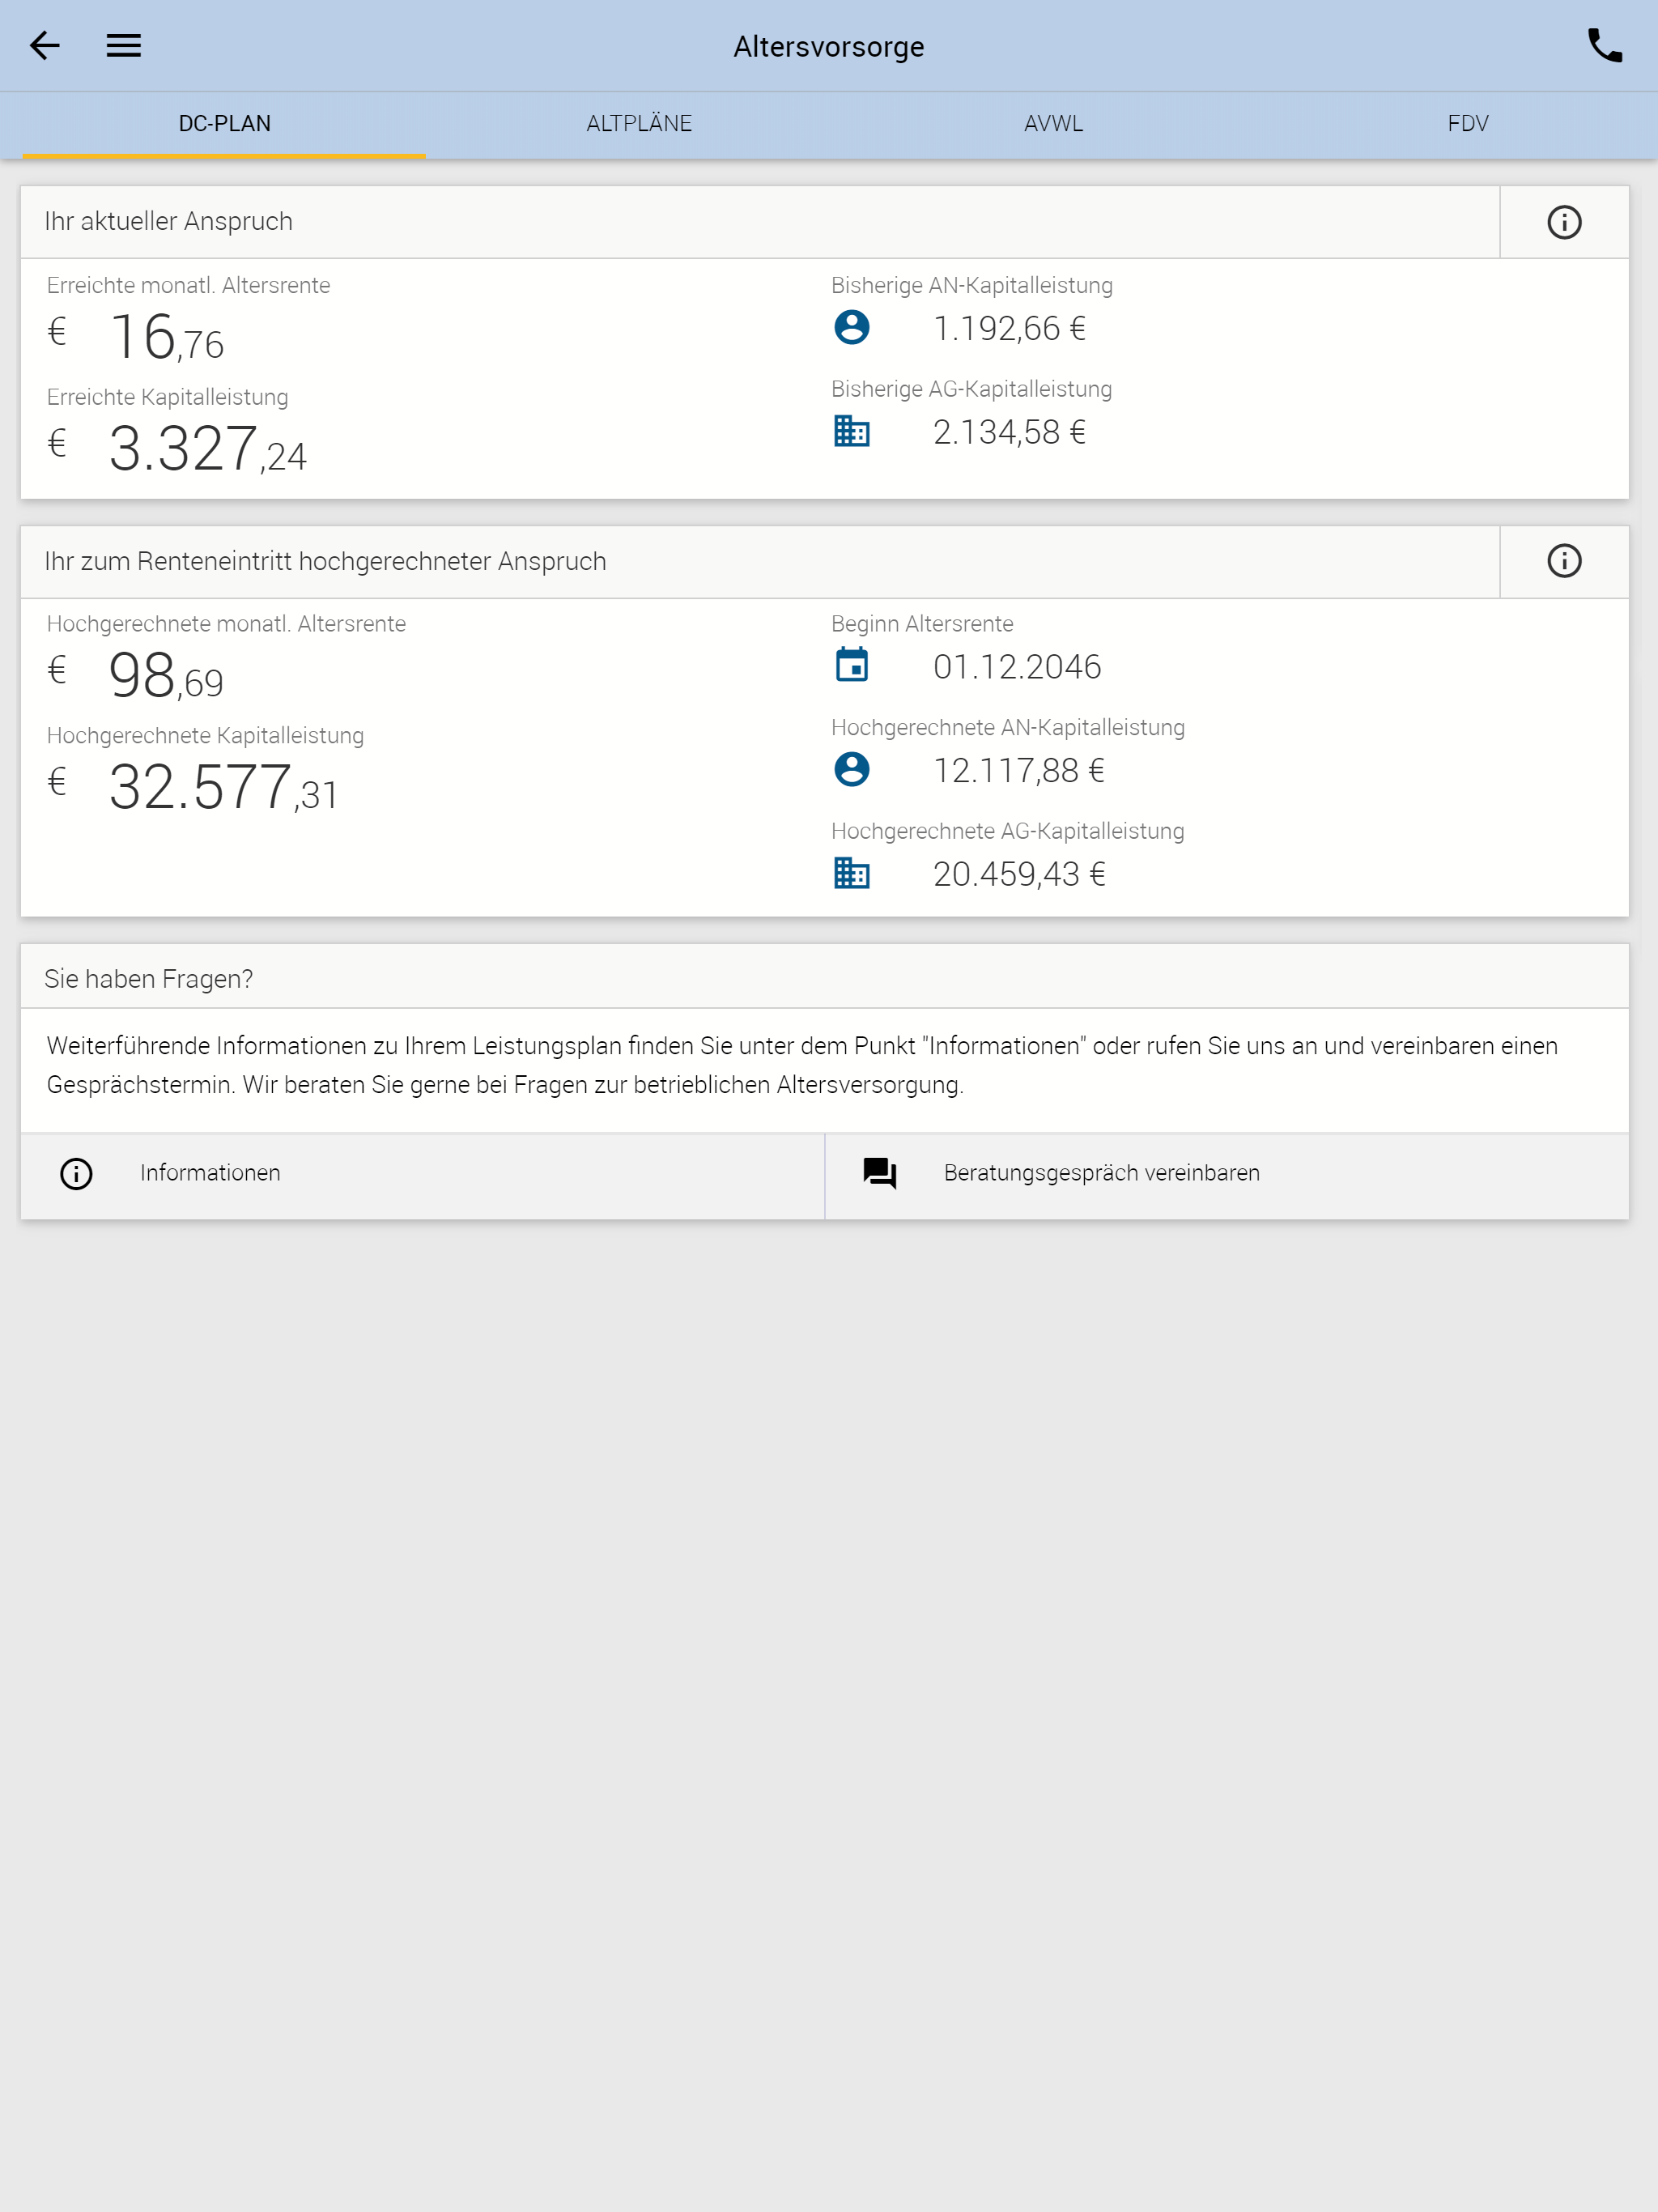Click person icon beside Hochgerechnete AN-Kapitalleistung
1658x2212 pixels.
click(851, 769)
